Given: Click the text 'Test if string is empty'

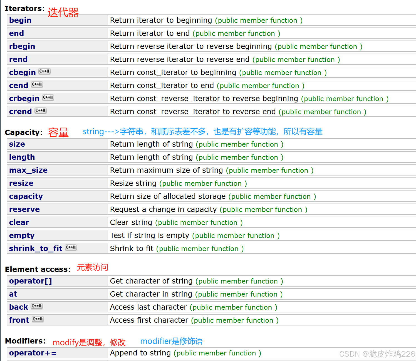Looking at the screenshot, I should 150,235.
